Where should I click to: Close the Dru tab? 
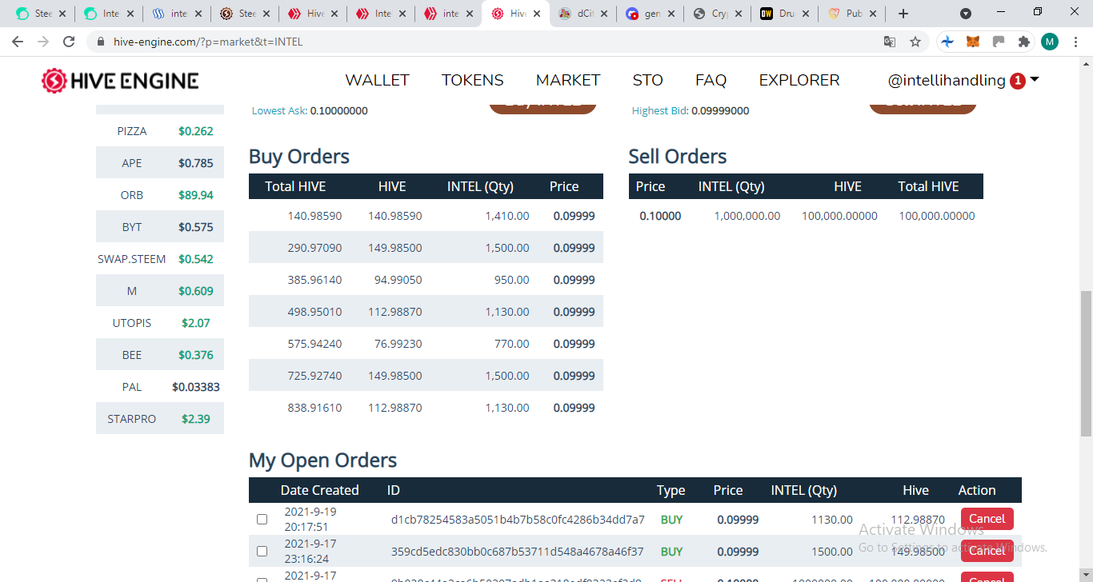pyautogui.click(x=806, y=14)
